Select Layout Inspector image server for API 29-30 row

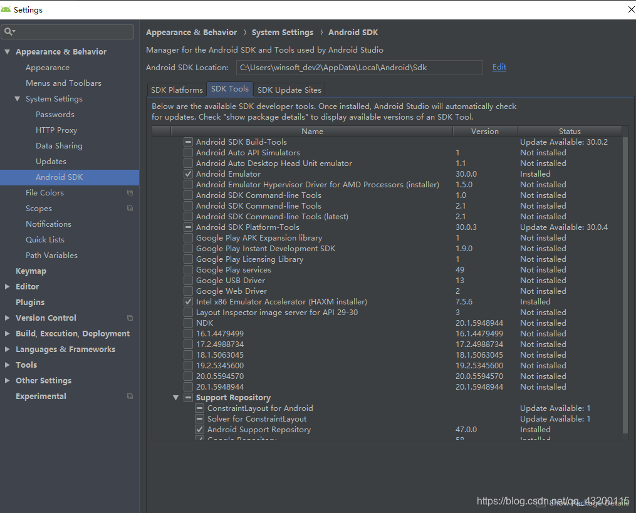(x=387, y=313)
